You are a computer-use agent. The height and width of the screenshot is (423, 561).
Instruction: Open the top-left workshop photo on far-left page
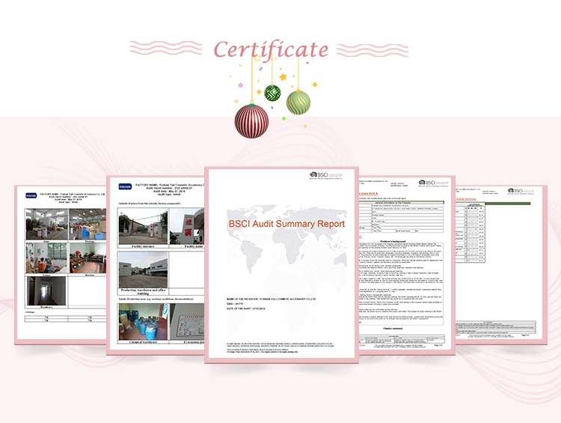pyautogui.click(x=46, y=224)
